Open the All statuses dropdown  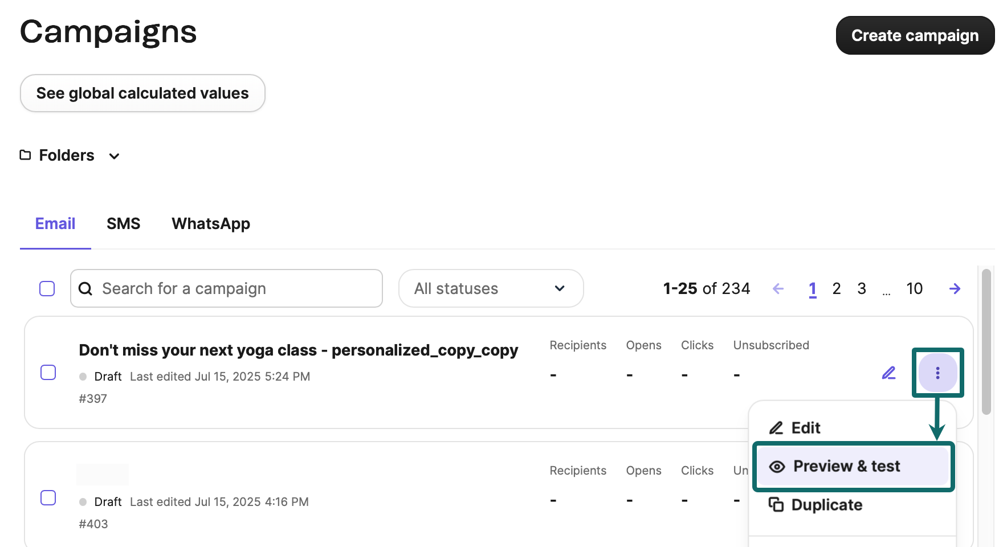click(x=490, y=288)
